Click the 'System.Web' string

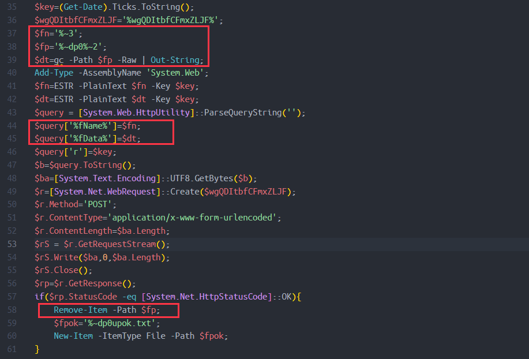point(175,73)
